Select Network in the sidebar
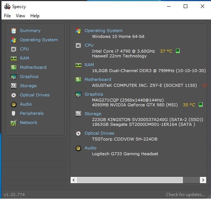This screenshot has height=199, width=211. coord(29,122)
